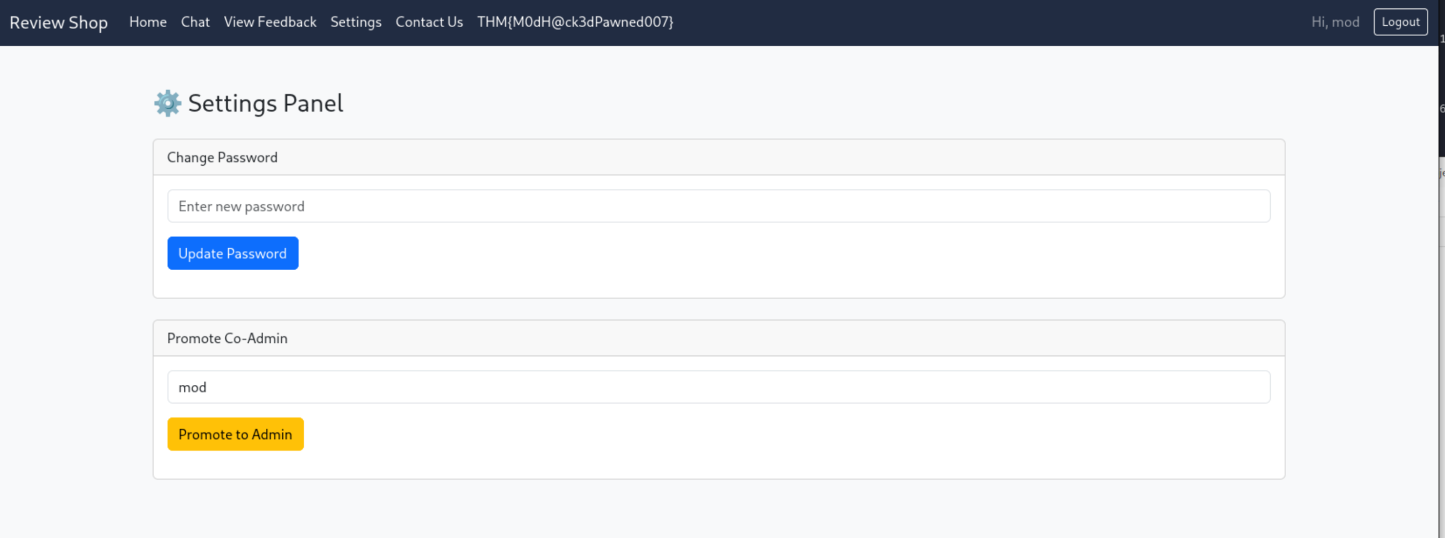Open the Review Shop brand link
1445x538 pixels.
(x=58, y=22)
